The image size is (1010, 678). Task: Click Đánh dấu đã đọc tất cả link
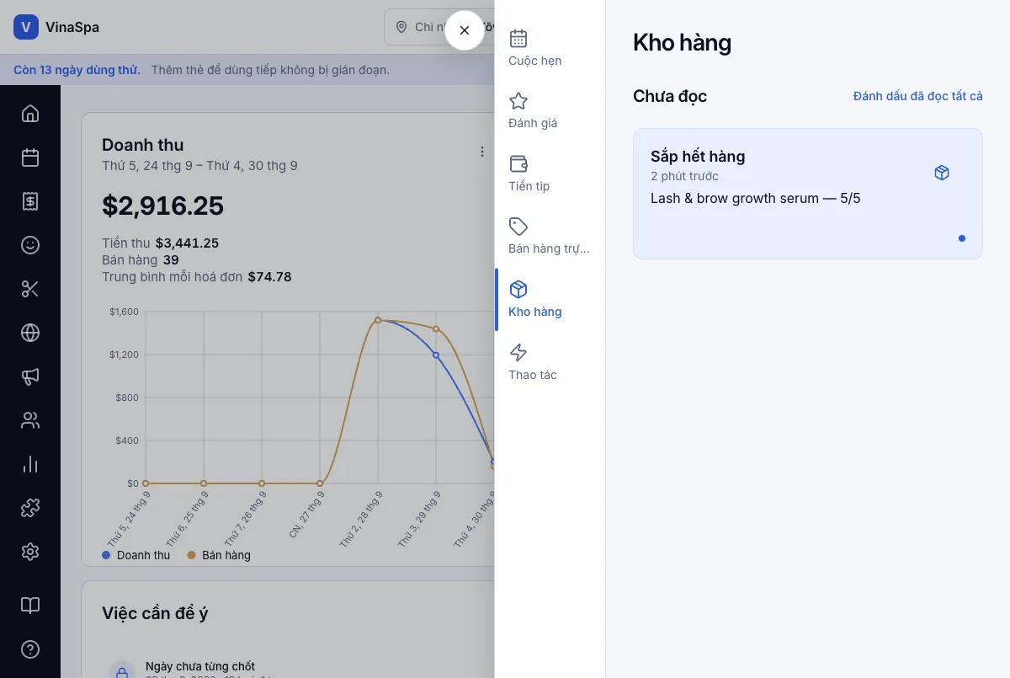pos(918,96)
